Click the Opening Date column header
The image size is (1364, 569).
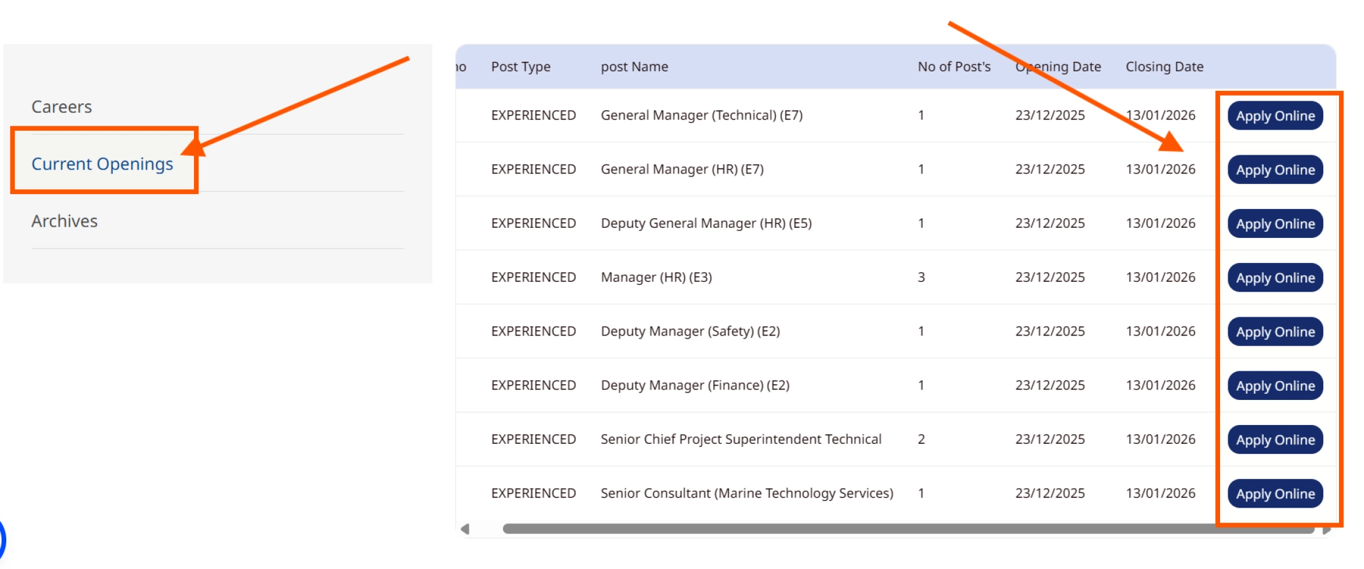pos(1057,67)
